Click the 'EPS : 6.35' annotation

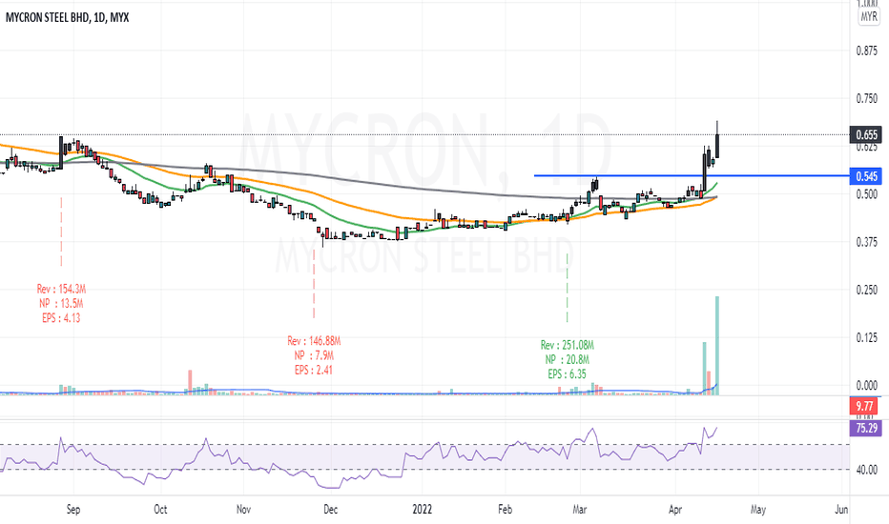567,373
